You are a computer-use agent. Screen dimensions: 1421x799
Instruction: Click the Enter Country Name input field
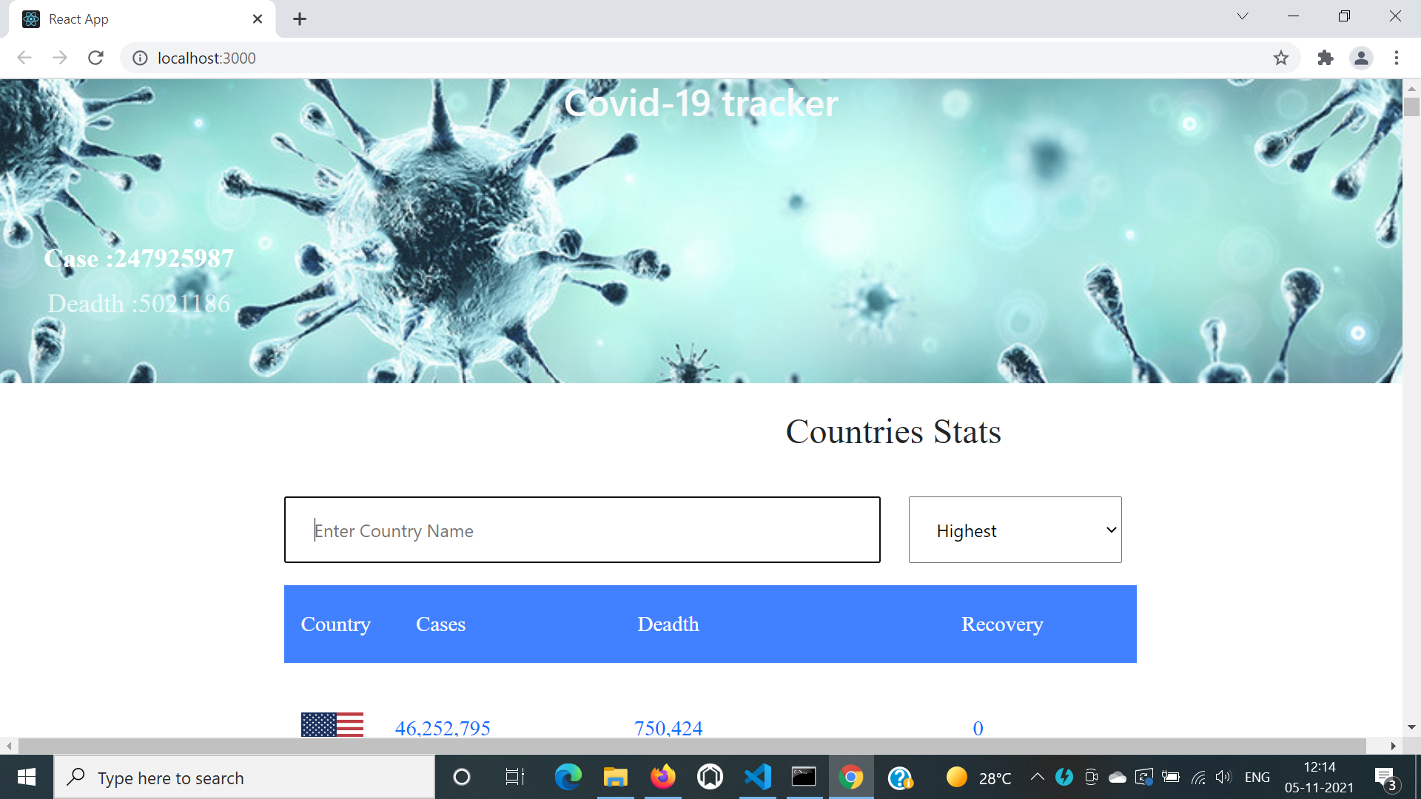(582, 530)
